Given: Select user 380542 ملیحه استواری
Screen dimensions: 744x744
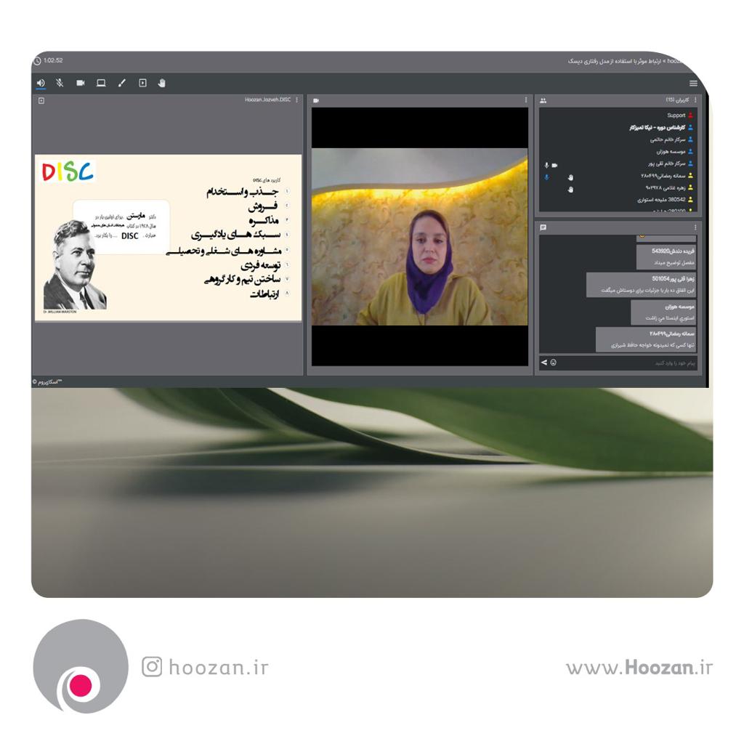Looking at the screenshot, I should pos(618,200).
